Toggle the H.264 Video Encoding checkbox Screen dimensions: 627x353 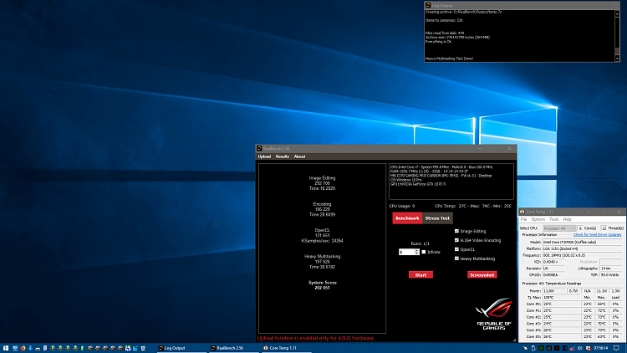click(456, 240)
